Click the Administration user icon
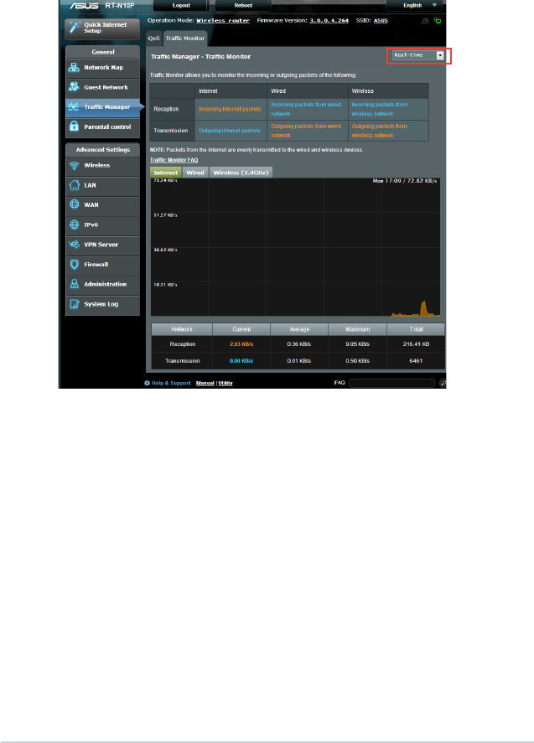 coord(74,284)
